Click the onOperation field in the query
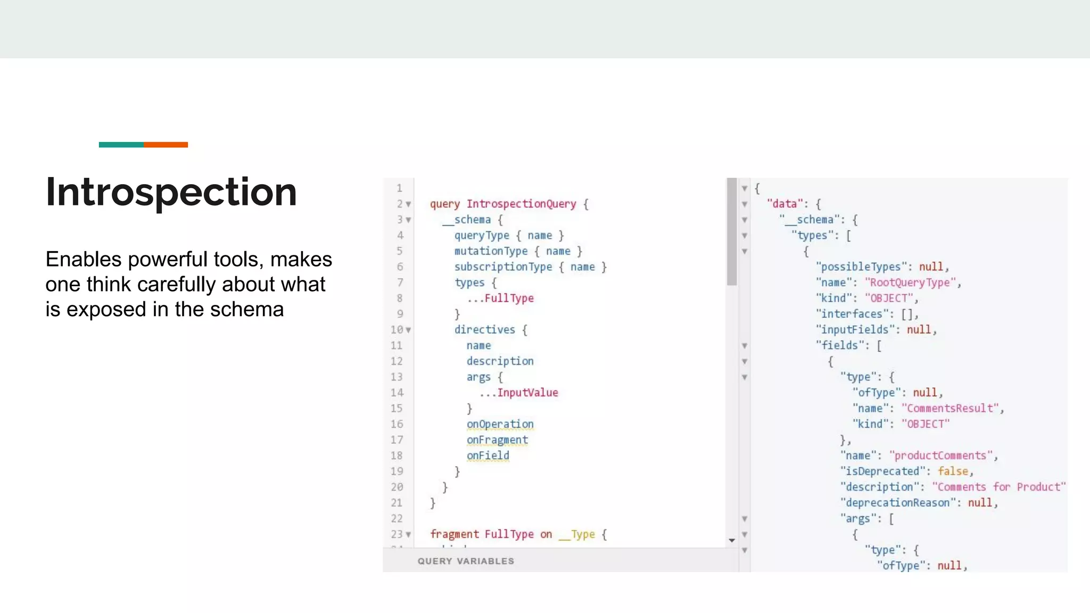Screen dimensions: 1090x613 (500, 424)
